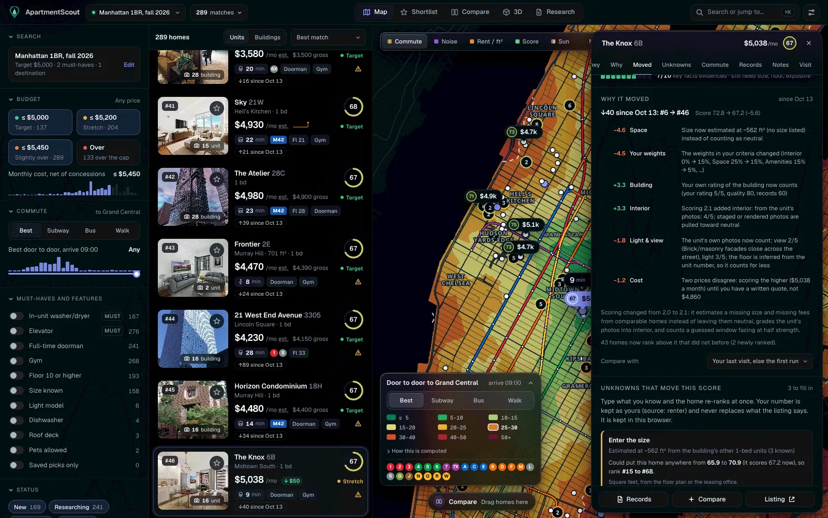This screenshot has height=518, width=828.
Task: Toggle Saved picks only switch
Action: coord(17,465)
